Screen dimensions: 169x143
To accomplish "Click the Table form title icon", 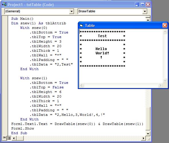I will coord(81,25).
